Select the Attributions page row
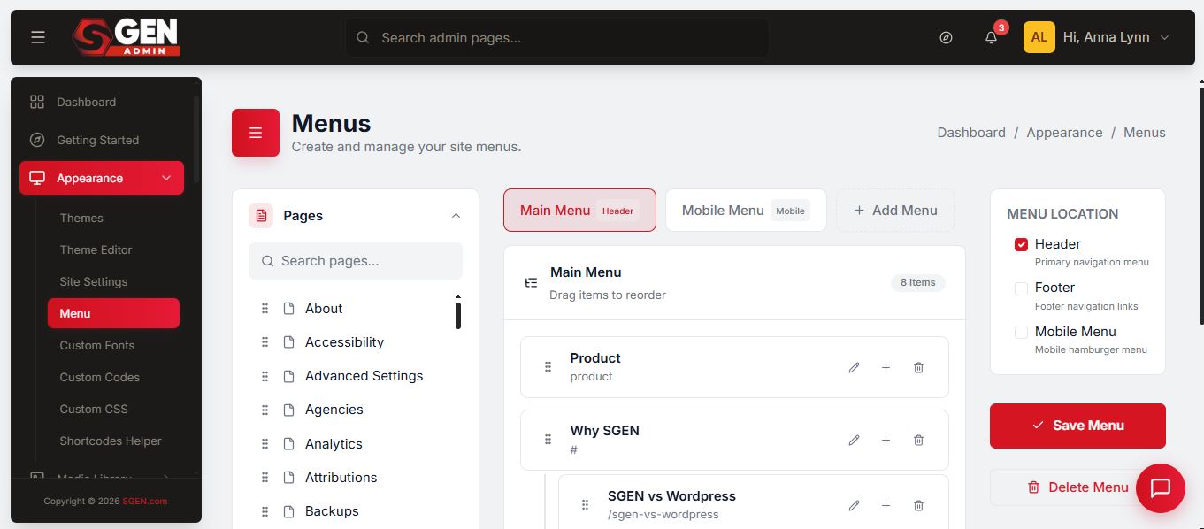This screenshot has width=1204, height=529. click(354, 478)
